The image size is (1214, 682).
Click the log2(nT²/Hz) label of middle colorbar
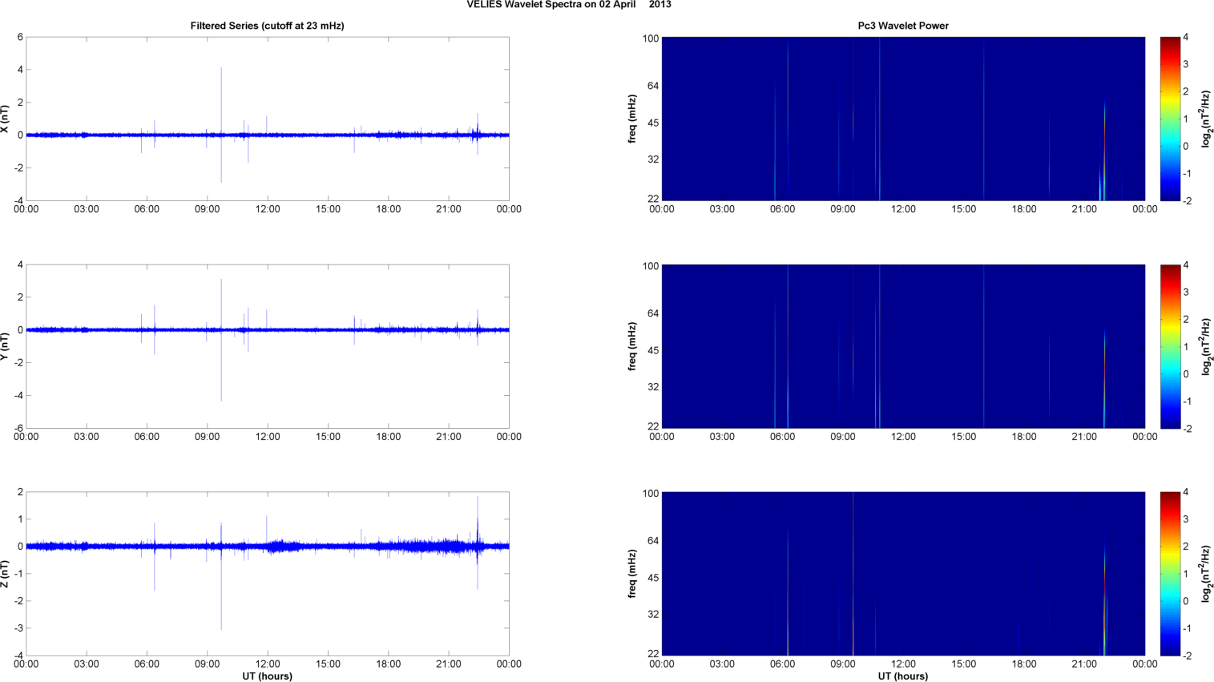pyautogui.click(x=1206, y=346)
